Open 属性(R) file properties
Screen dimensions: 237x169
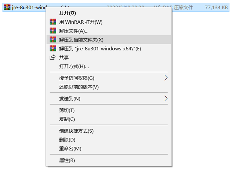click(67, 160)
